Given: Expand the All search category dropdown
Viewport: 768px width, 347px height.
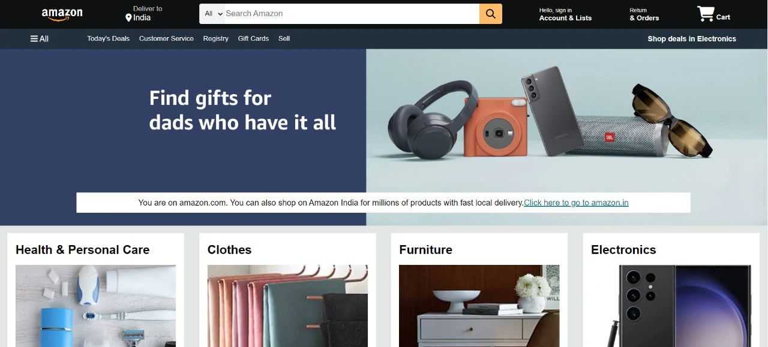Looking at the screenshot, I should (213, 14).
